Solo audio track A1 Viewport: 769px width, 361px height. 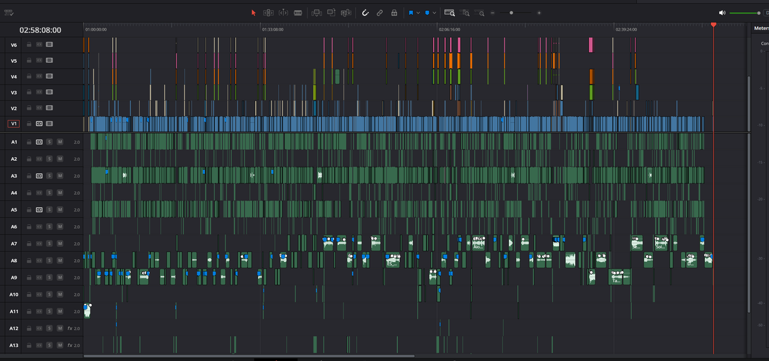(x=49, y=141)
